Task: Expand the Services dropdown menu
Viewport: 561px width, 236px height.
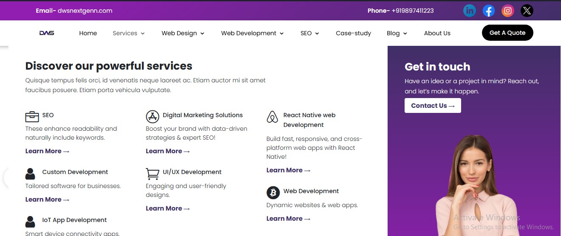Action: click(x=129, y=33)
